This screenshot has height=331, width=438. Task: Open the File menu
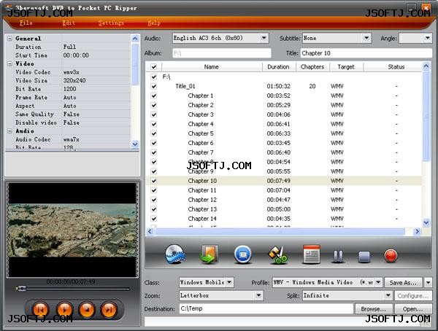[x=26, y=23]
